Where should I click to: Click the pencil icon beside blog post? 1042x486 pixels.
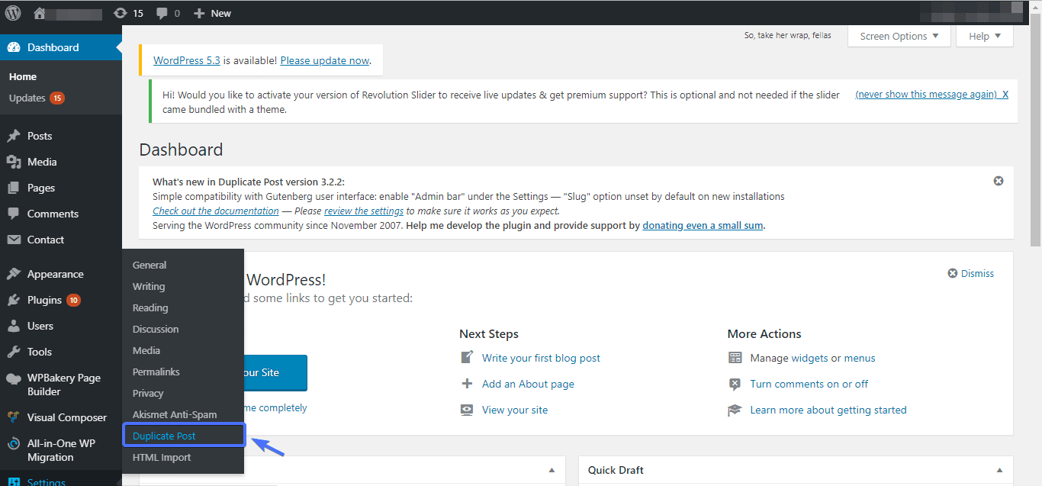tap(467, 358)
